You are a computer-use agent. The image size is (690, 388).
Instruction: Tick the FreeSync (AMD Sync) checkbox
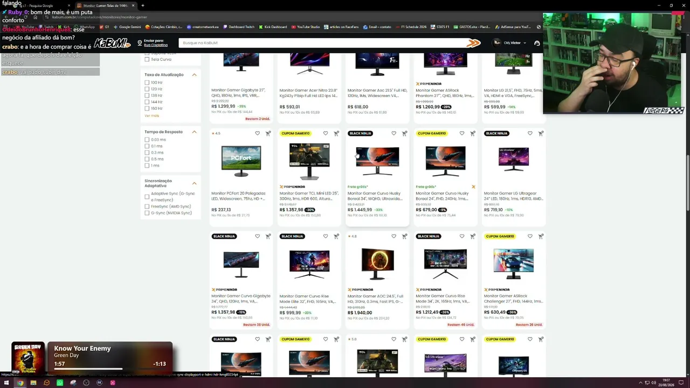[147, 206]
